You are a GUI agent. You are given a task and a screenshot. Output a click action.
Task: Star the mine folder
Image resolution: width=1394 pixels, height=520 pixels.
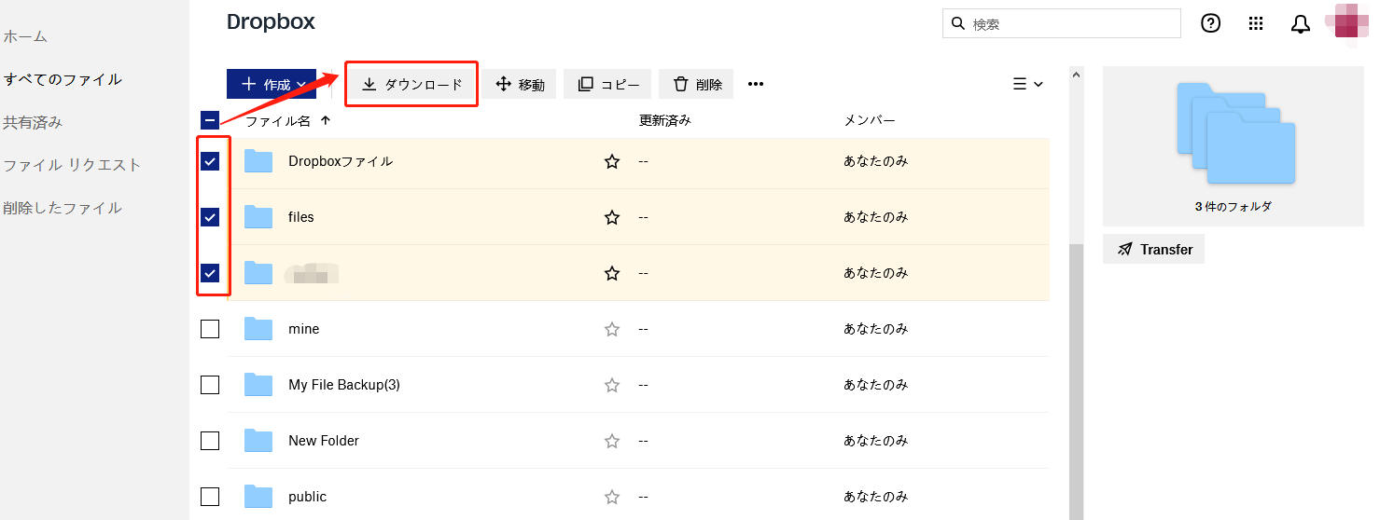click(x=612, y=329)
